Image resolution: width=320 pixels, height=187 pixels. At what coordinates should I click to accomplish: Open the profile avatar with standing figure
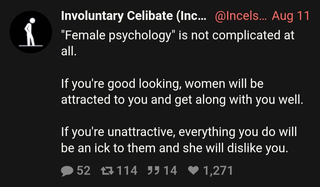pyautogui.click(x=31, y=32)
